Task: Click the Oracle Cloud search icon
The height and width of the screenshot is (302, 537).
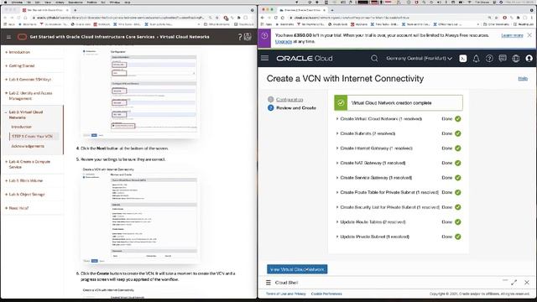Action: pyautogui.click(x=374, y=59)
